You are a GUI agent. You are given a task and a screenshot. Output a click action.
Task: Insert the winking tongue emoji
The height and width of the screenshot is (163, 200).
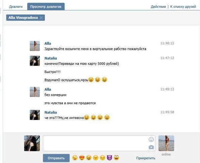click(75, 158)
